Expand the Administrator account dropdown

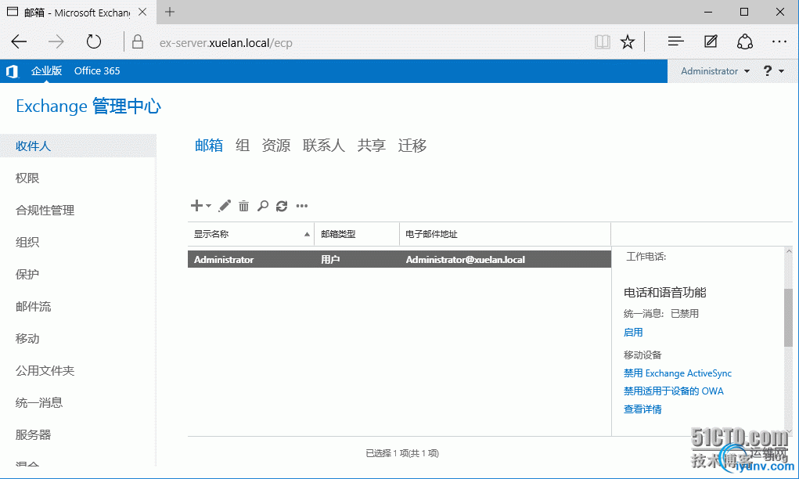(x=715, y=70)
